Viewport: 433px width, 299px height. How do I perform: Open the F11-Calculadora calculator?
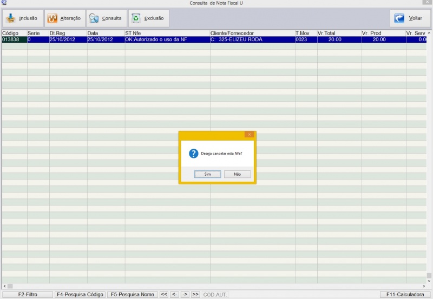click(405, 295)
